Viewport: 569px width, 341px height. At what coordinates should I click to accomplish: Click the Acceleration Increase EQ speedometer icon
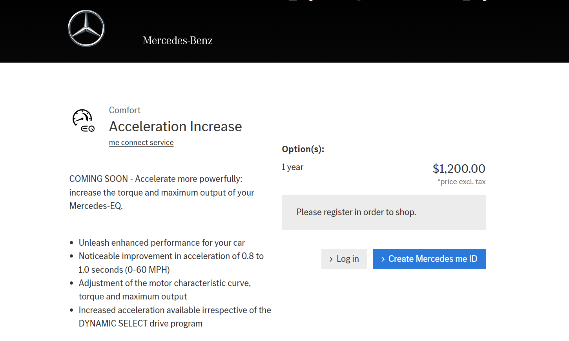(x=84, y=120)
